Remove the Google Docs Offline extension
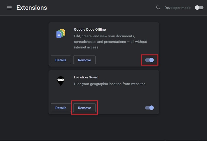Image resolution: width=207 pixels, height=141 pixels. [x=85, y=60]
